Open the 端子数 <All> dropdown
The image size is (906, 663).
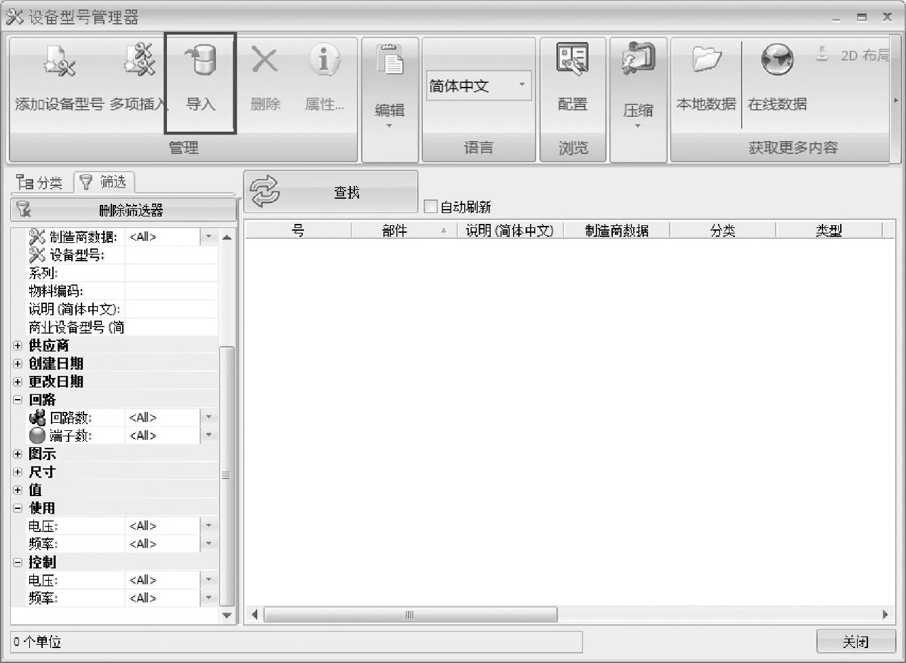tap(209, 435)
